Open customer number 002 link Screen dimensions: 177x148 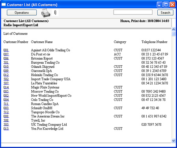pos(6,96)
